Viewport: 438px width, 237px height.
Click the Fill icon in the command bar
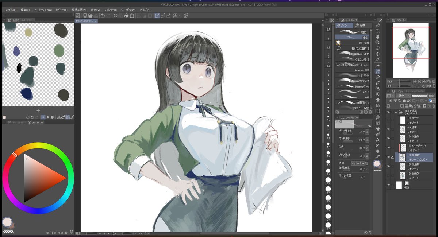pyautogui.click(x=126, y=16)
